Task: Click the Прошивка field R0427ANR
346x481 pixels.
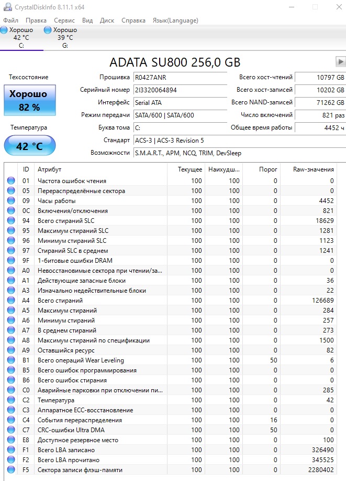Action: (180, 77)
